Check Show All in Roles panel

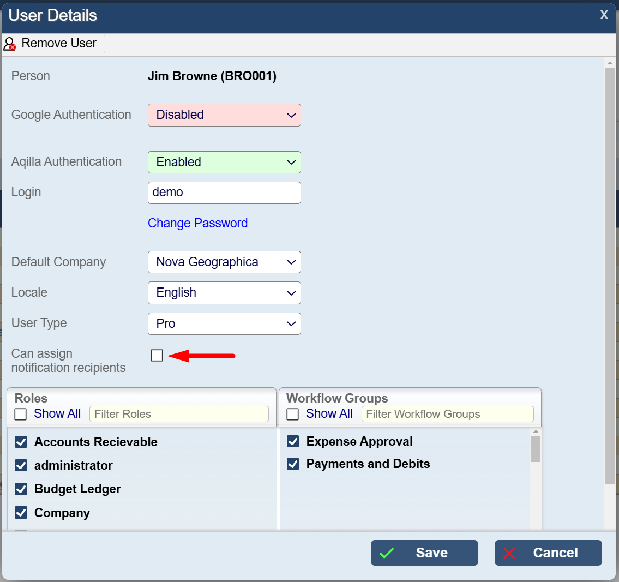coord(21,414)
